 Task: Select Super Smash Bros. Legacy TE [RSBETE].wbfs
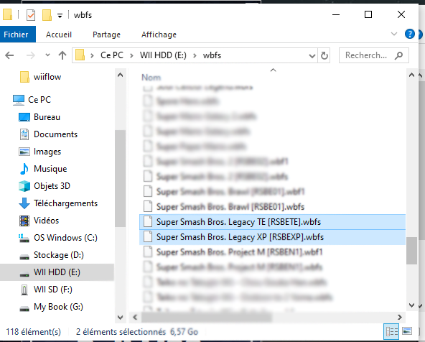pyautogui.click(x=272, y=222)
